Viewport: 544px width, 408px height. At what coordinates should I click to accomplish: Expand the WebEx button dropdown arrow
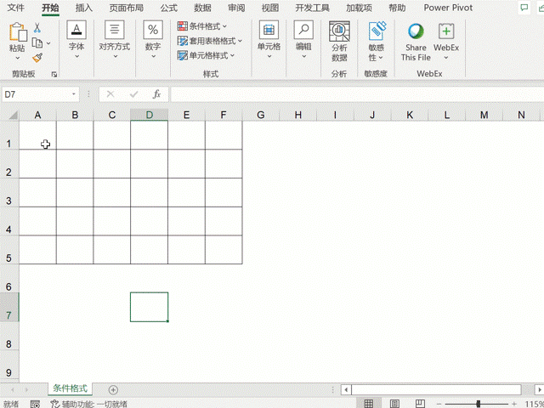click(x=446, y=58)
